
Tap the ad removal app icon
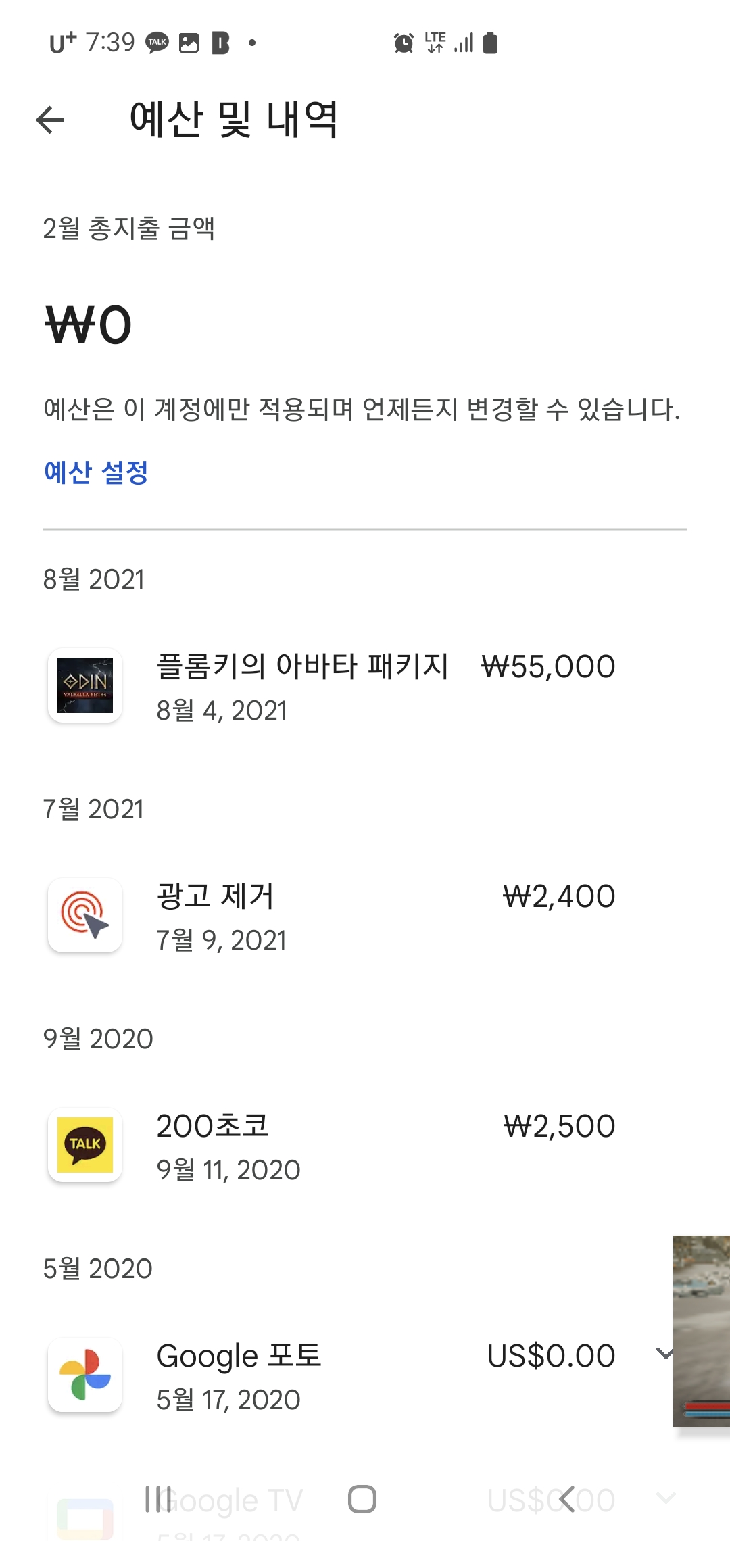[x=85, y=915]
